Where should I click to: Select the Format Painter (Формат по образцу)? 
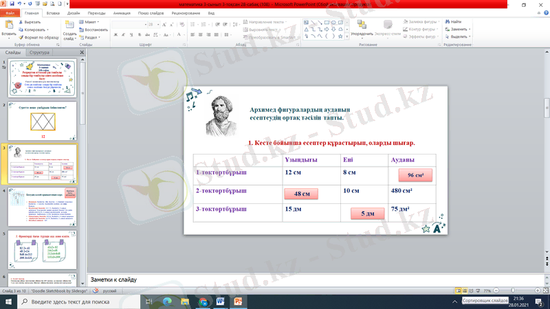pyautogui.click(x=22, y=38)
